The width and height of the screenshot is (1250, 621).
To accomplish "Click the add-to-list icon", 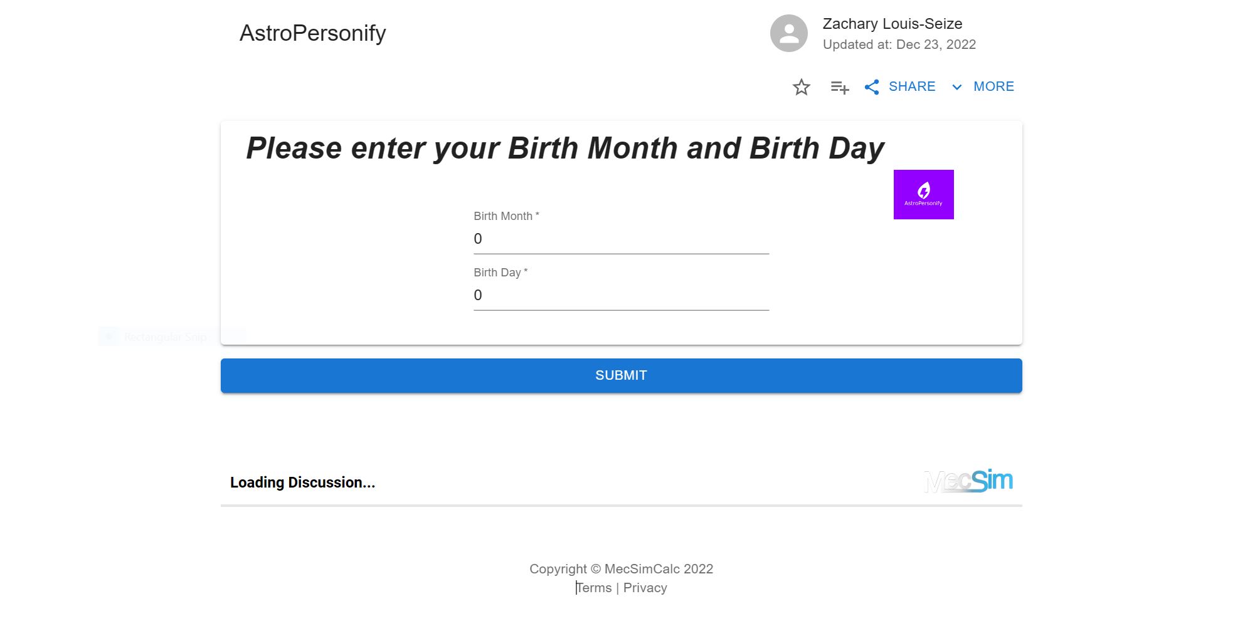I will (839, 87).
